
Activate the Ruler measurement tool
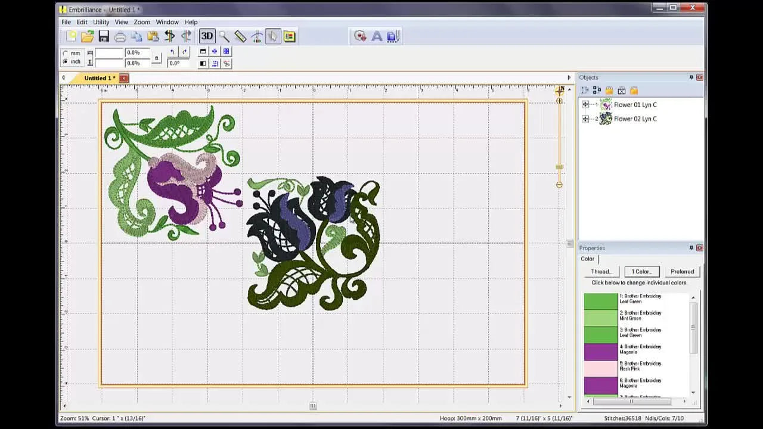(x=240, y=36)
